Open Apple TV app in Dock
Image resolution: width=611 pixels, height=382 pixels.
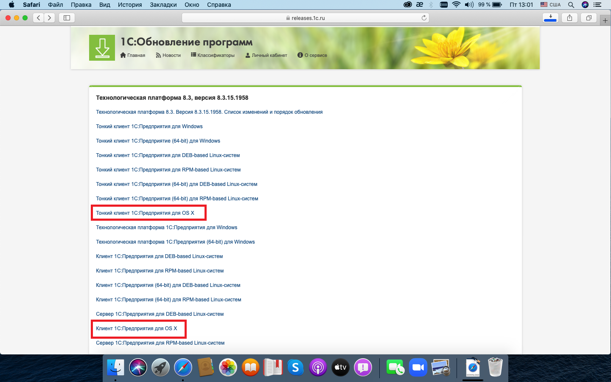click(340, 367)
